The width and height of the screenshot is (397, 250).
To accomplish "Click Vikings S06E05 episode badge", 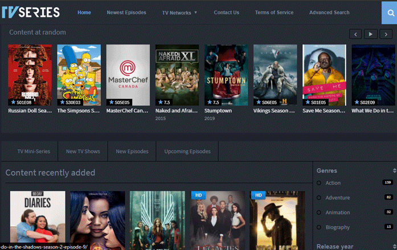I will tap(267, 103).
